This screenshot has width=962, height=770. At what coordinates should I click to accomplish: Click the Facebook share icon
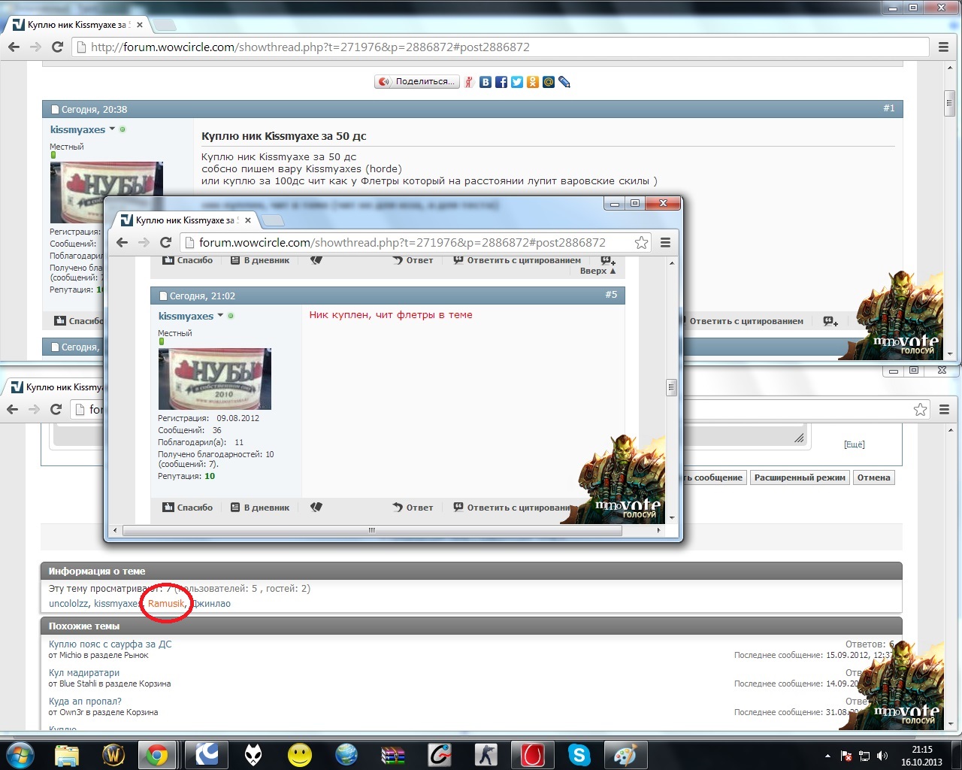501,82
